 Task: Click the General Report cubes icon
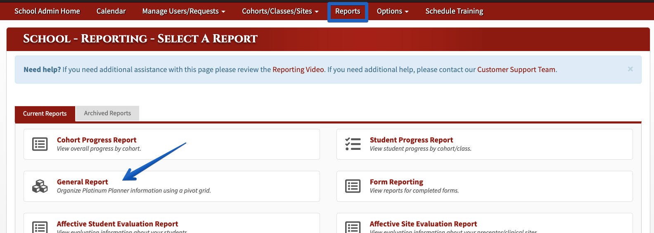[40, 186]
